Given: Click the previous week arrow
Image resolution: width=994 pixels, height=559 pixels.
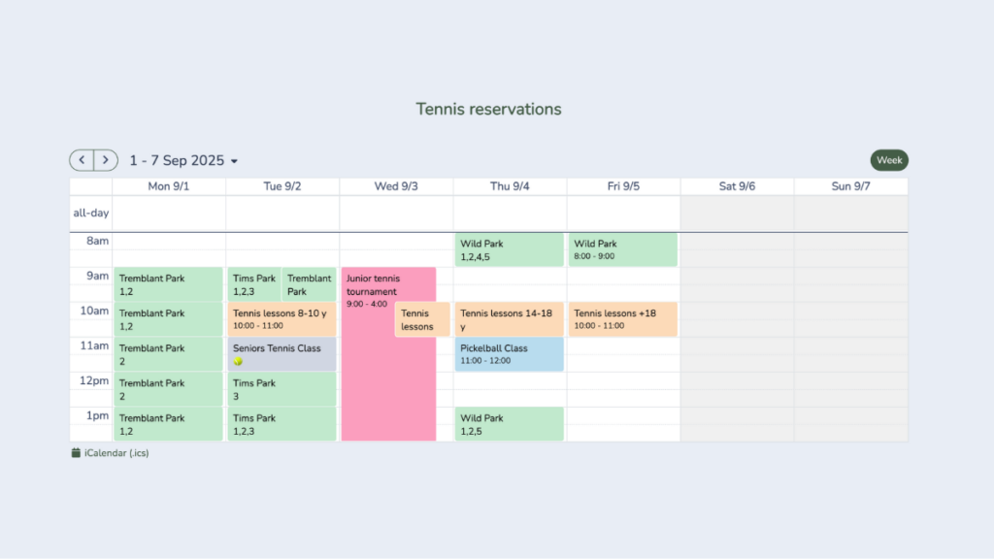Looking at the screenshot, I should coord(82,160).
